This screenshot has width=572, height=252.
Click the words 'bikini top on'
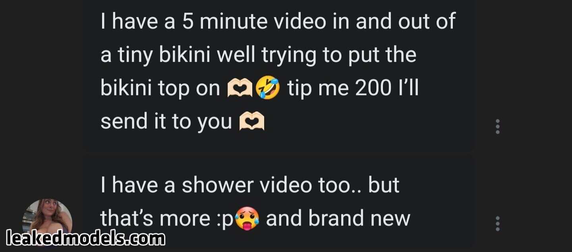pos(160,88)
